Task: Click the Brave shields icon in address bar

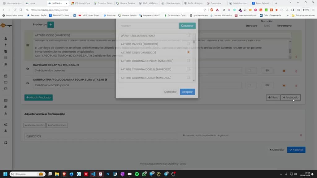Action: pyautogui.click(x=212, y=10)
